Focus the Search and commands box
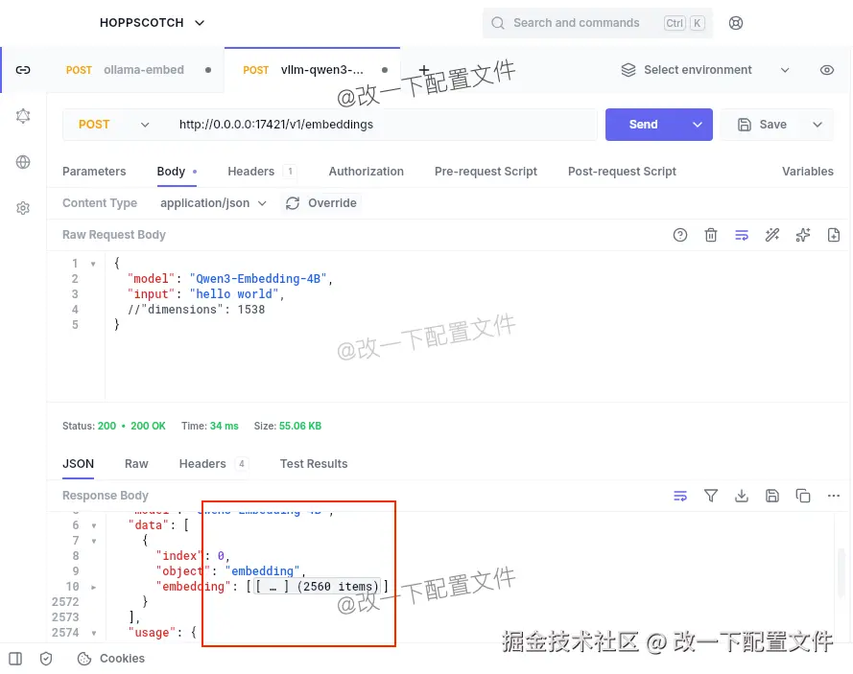 coord(598,23)
